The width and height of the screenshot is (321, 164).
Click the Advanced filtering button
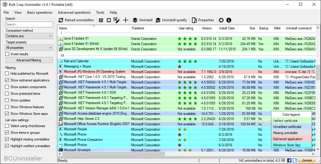pyautogui.click(x=29, y=60)
